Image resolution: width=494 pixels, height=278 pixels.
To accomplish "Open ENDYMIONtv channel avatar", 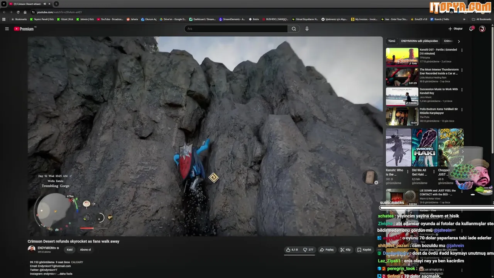I will click(32, 249).
